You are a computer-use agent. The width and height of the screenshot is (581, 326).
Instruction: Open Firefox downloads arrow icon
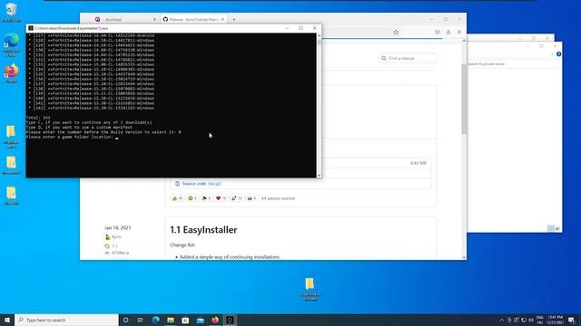[x=448, y=33]
